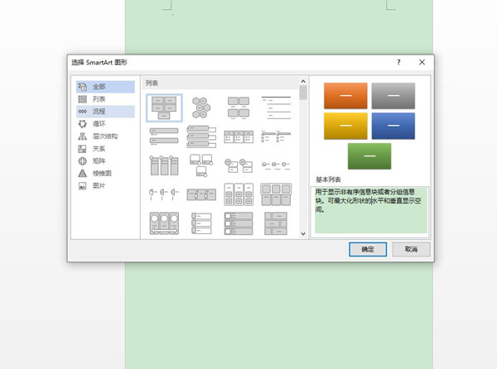Choose the 列表 (List) category
Image resolution: width=497 pixels, height=369 pixels.
click(x=99, y=98)
